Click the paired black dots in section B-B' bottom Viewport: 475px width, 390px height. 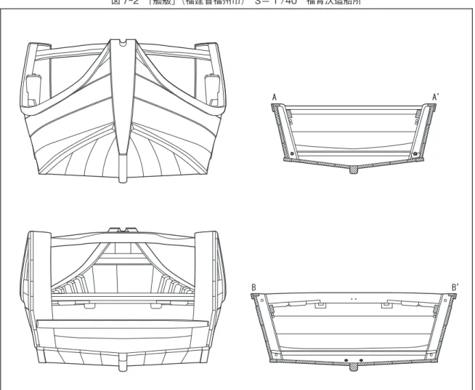point(354,360)
